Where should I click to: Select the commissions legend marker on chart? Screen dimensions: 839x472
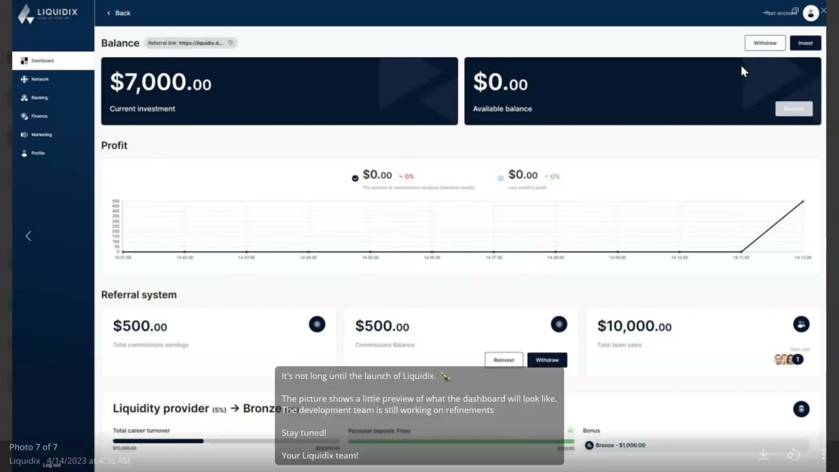355,178
